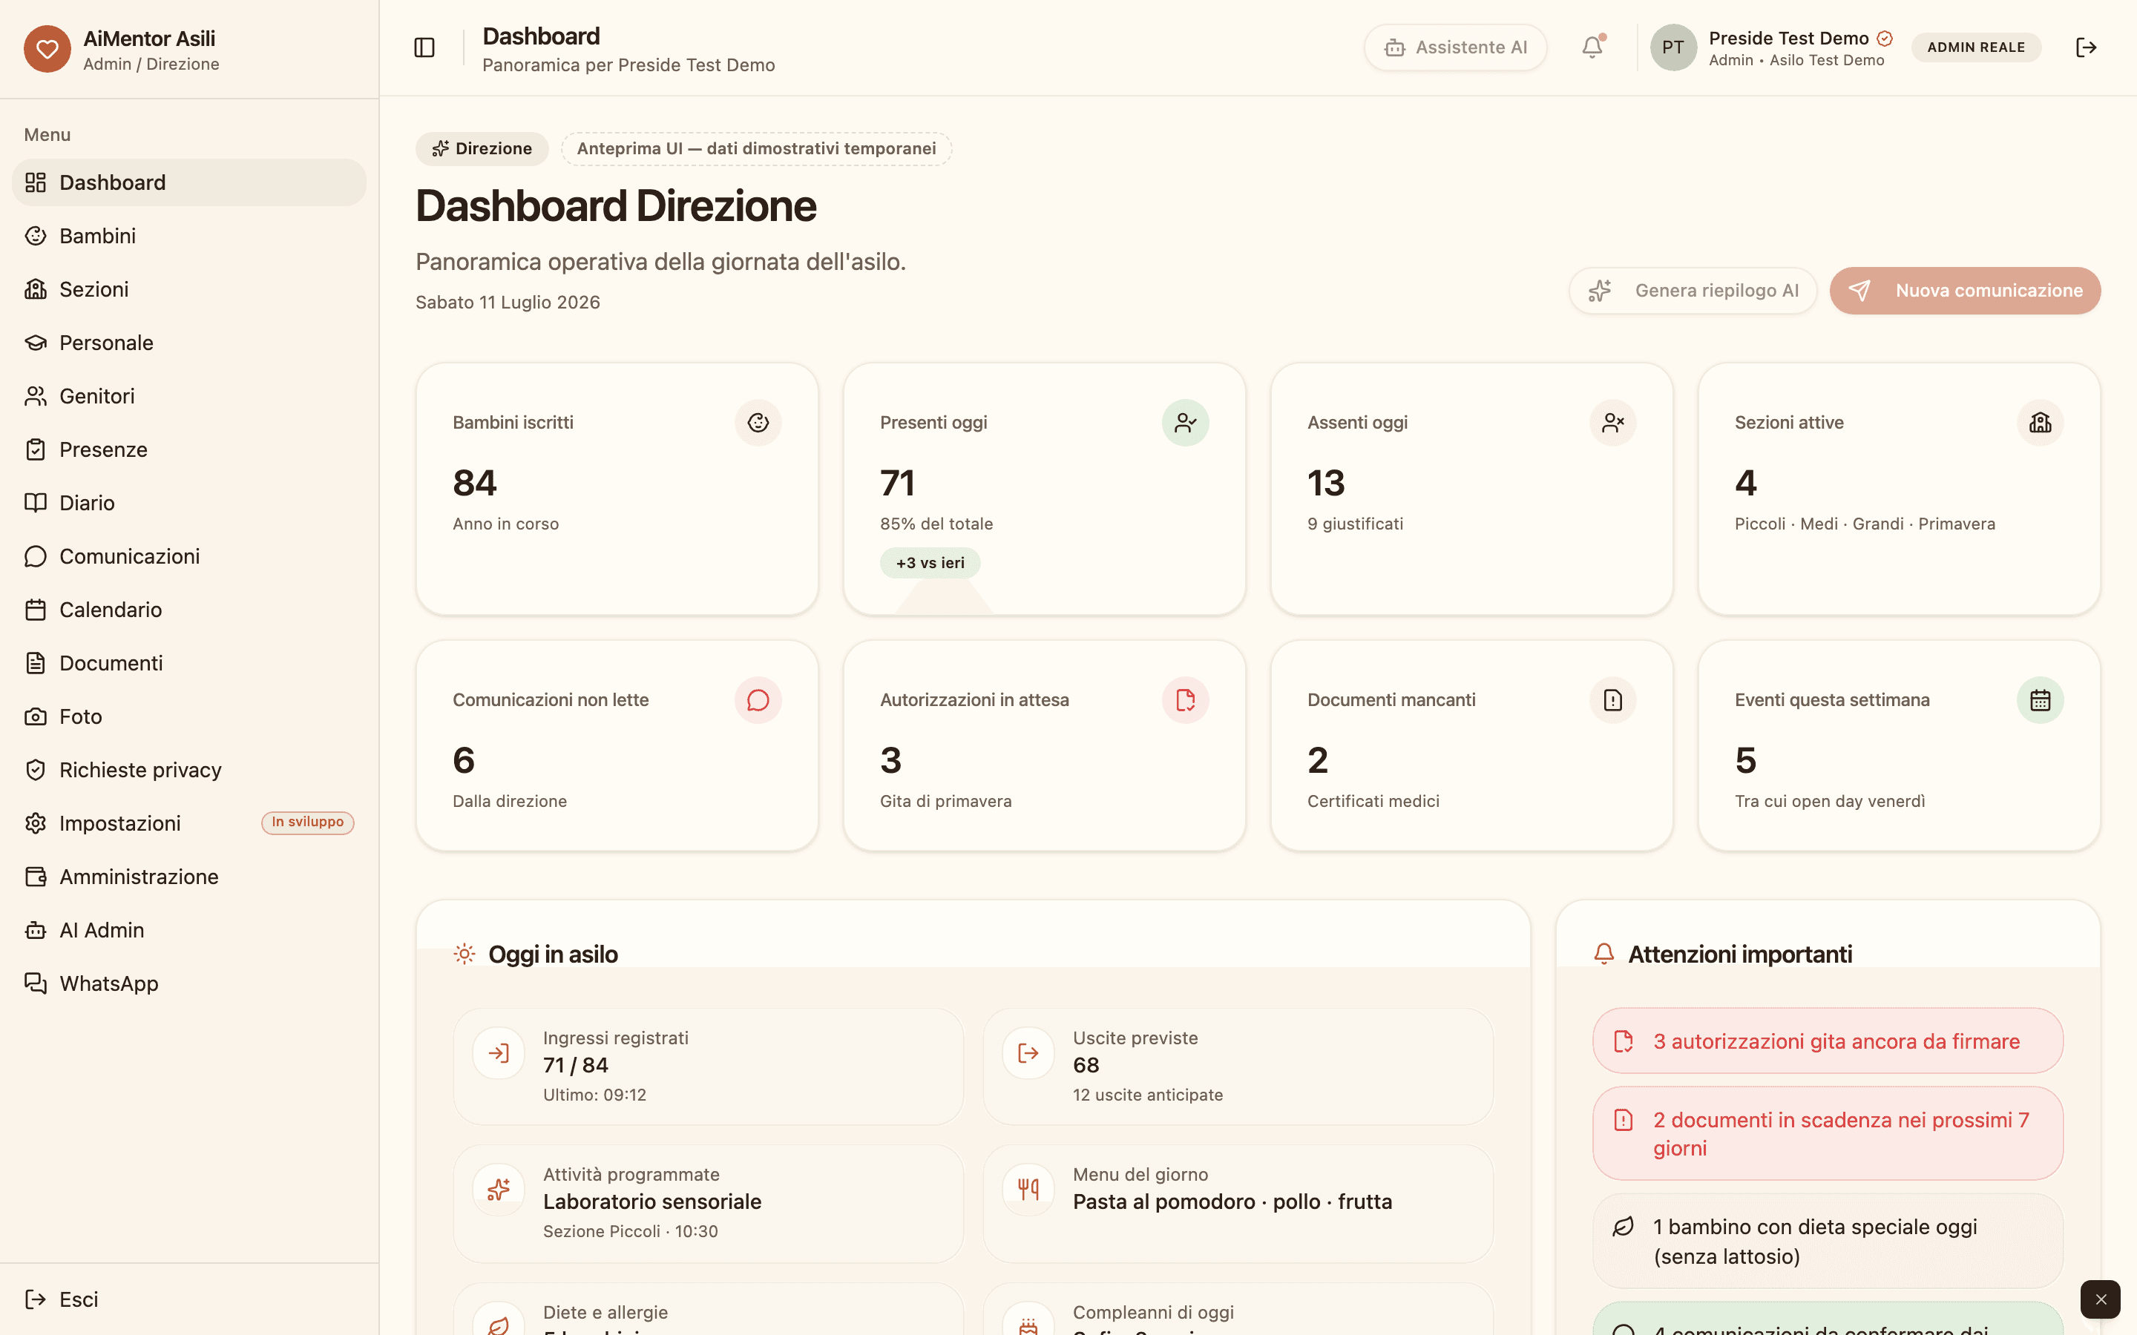Open the notifications bell
The height and width of the screenshot is (1335, 2137).
(x=1592, y=47)
